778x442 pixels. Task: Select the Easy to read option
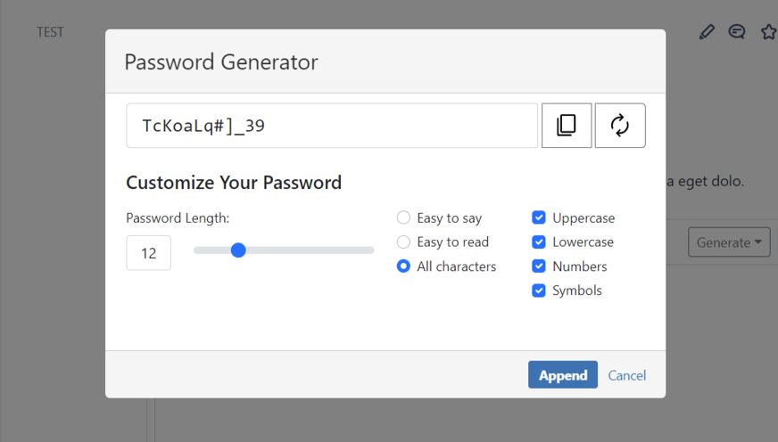pos(404,242)
